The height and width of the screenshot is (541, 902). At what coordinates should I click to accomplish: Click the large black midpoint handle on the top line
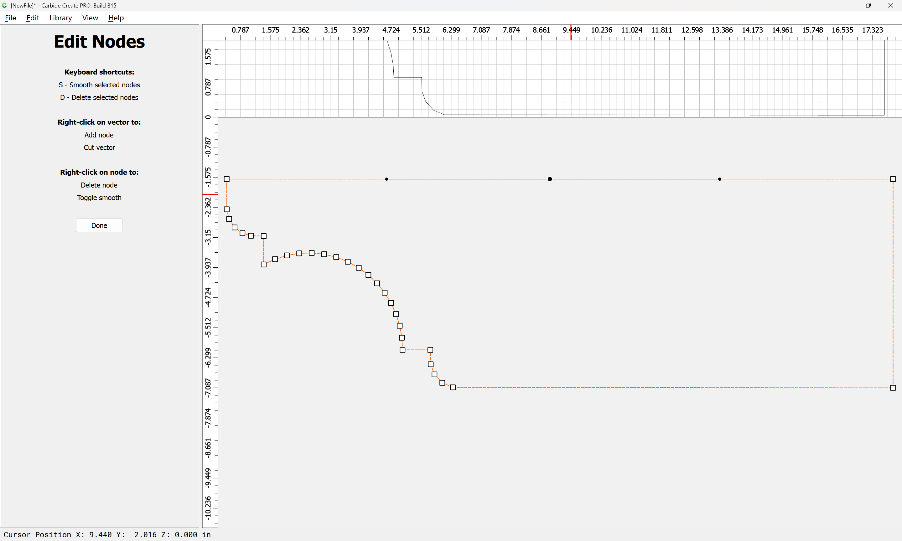[550, 179]
